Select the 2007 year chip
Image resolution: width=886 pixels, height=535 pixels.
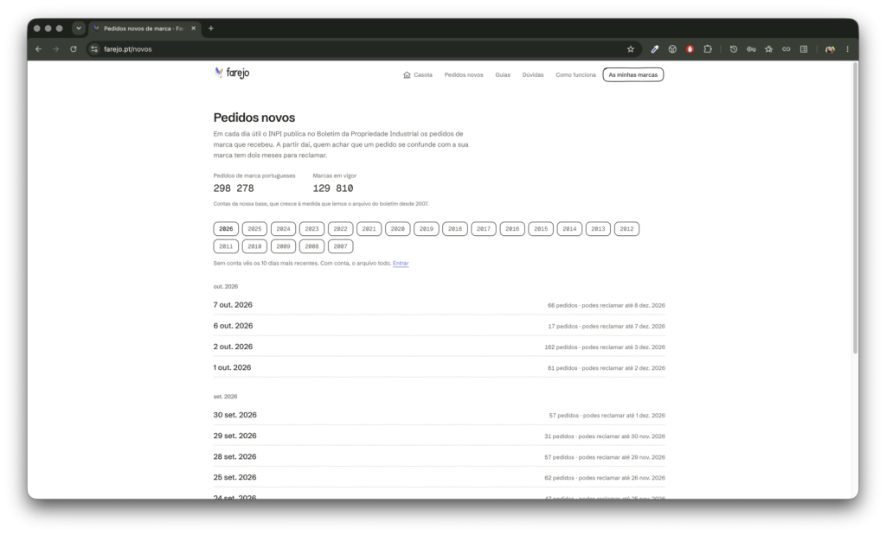[340, 246]
